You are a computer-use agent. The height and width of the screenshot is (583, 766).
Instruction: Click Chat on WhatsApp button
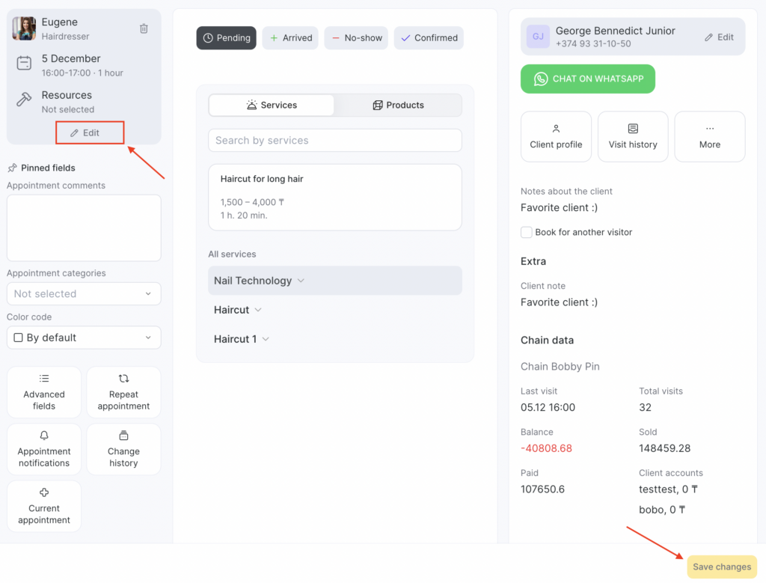[x=587, y=79]
